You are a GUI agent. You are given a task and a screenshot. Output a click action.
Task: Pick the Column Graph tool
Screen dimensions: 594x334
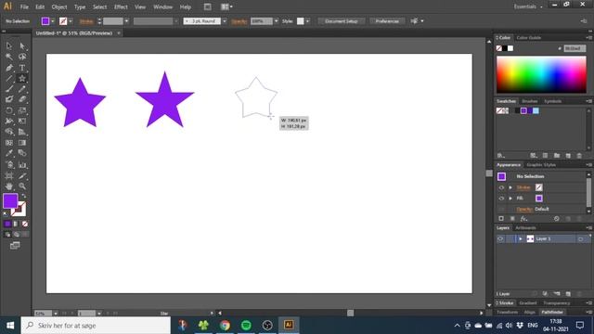tap(22, 165)
